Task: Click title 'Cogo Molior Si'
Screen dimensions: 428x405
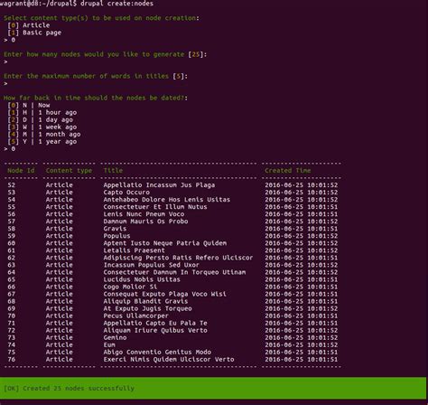Action: 130,287
